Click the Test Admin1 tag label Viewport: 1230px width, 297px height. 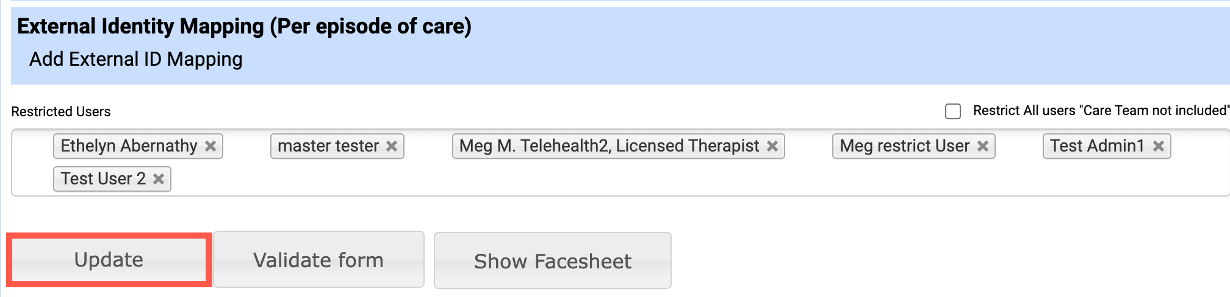[x=1097, y=146]
